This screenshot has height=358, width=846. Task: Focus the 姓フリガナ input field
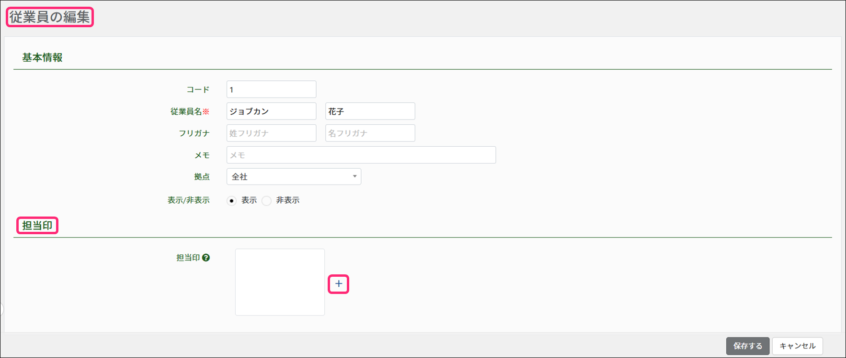click(x=271, y=133)
